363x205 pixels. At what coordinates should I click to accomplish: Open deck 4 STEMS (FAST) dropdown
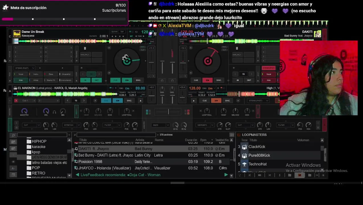[x=258, y=101]
